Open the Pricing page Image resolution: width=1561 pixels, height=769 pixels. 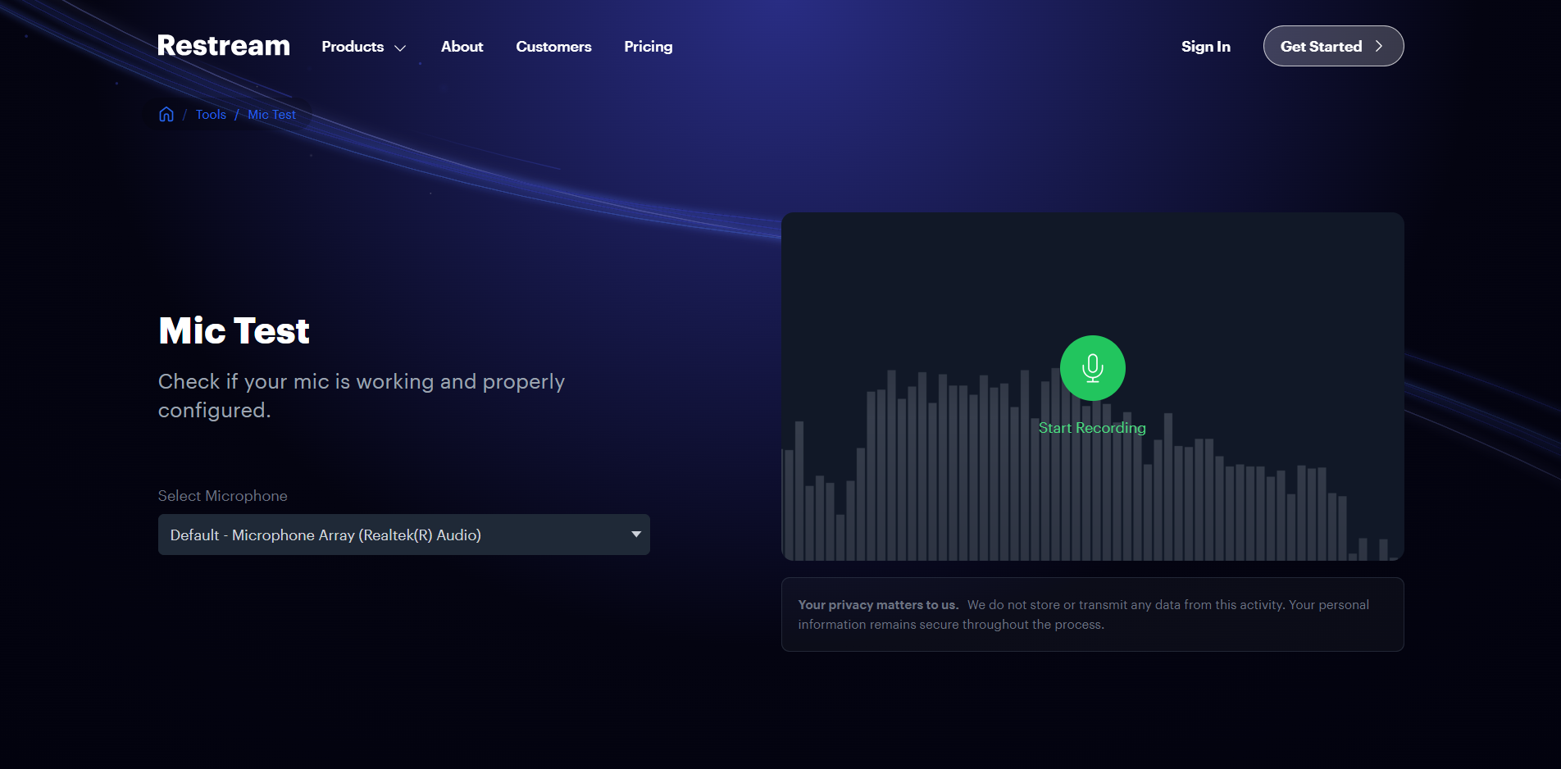tap(648, 47)
